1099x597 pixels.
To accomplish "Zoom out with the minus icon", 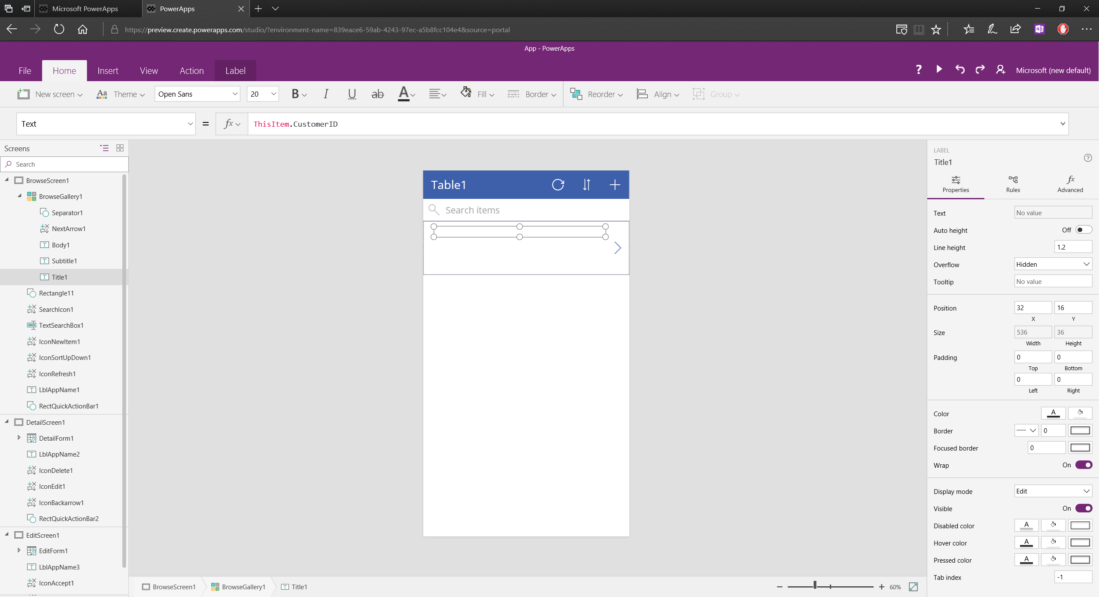I will coord(779,587).
